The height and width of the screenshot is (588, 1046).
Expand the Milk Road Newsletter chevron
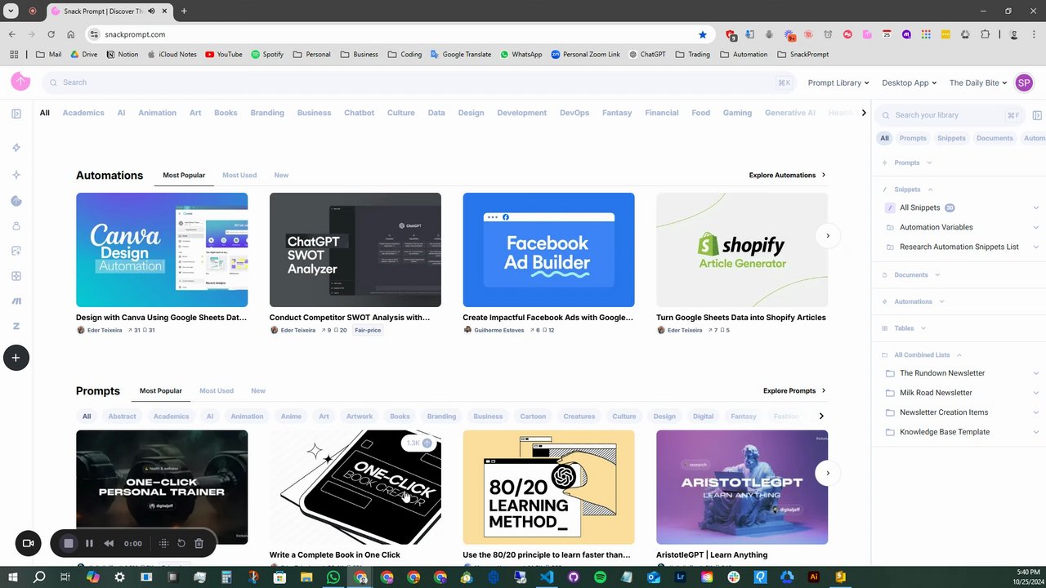[1036, 393]
